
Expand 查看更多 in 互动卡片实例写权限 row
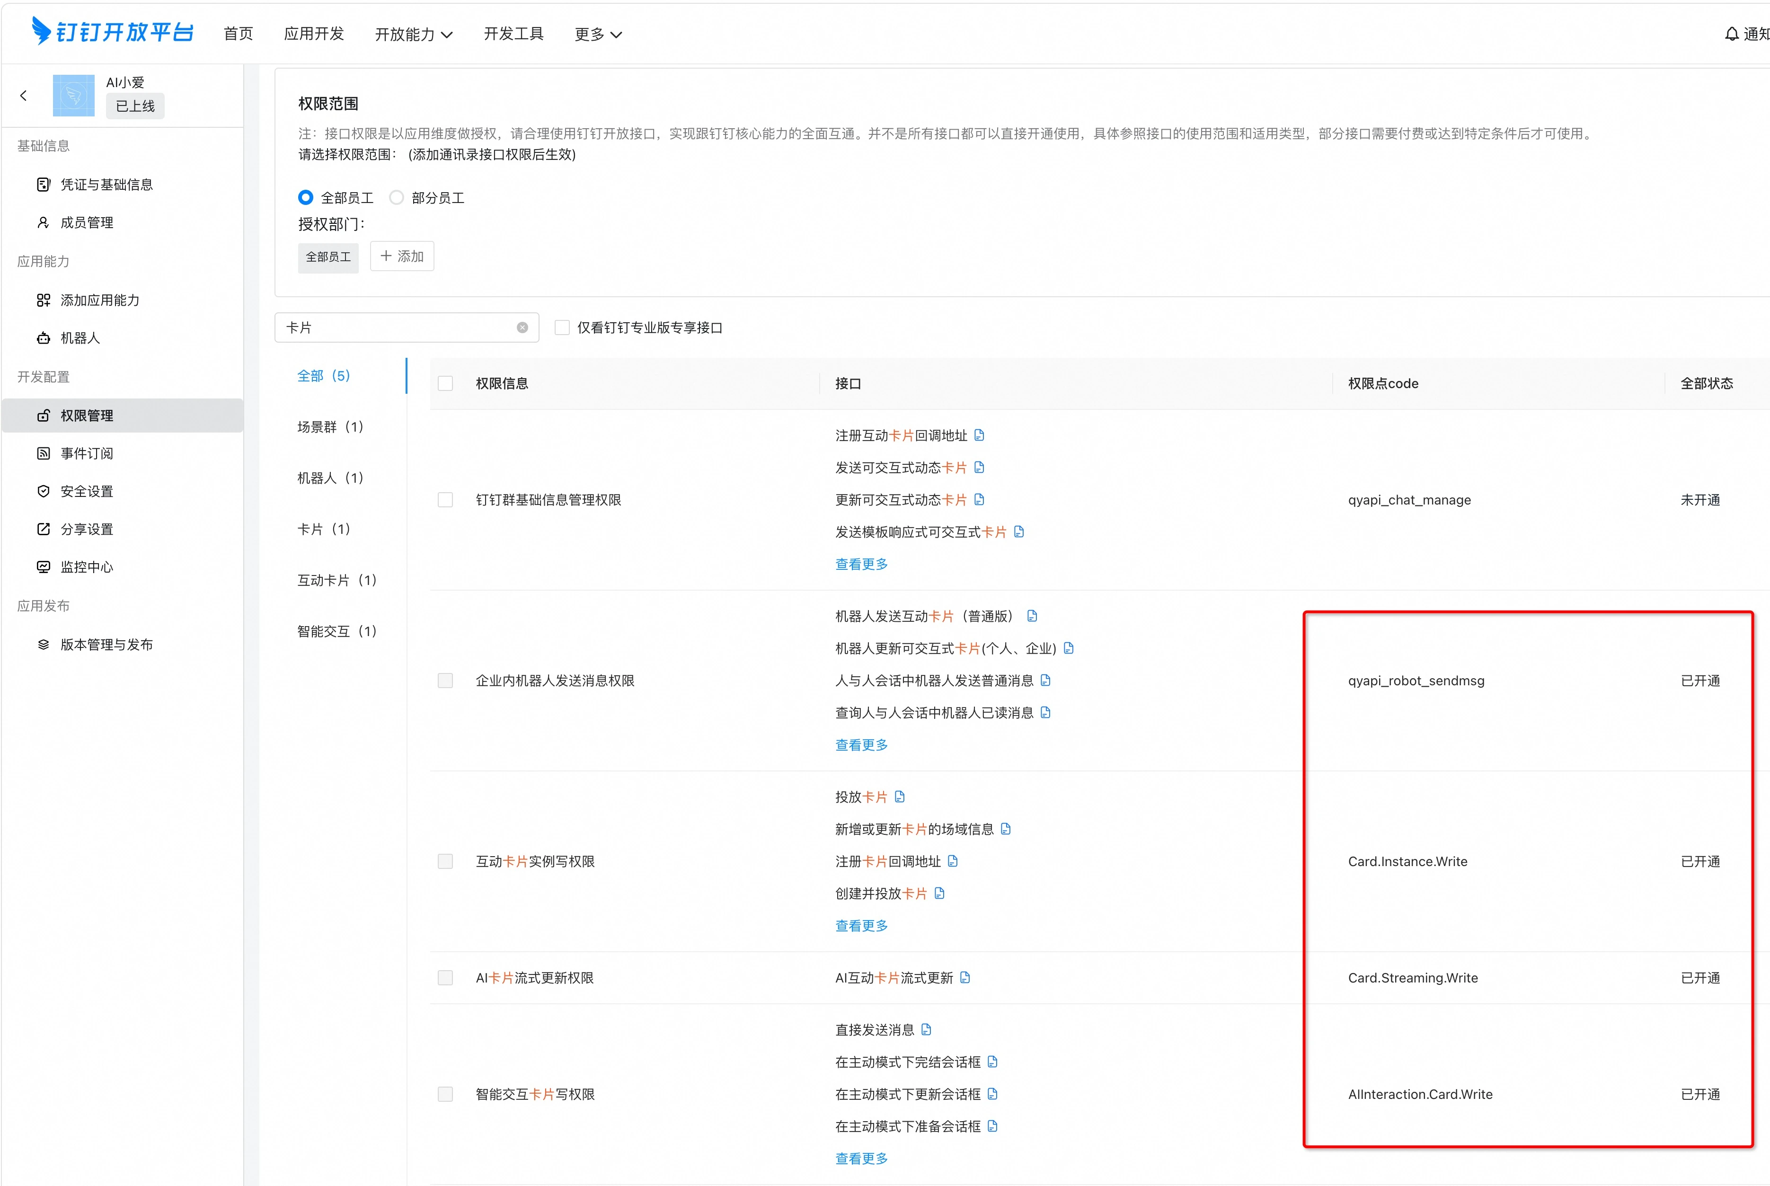pyautogui.click(x=861, y=926)
